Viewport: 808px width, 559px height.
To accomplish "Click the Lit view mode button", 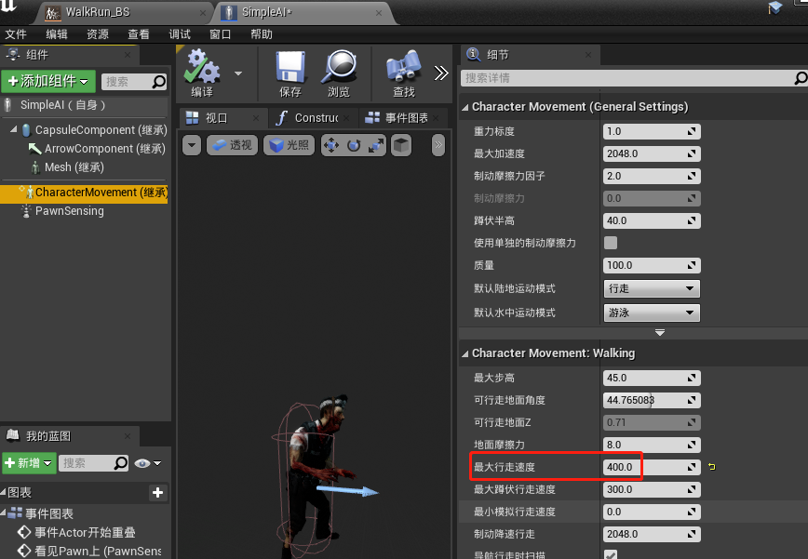I will point(289,145).
